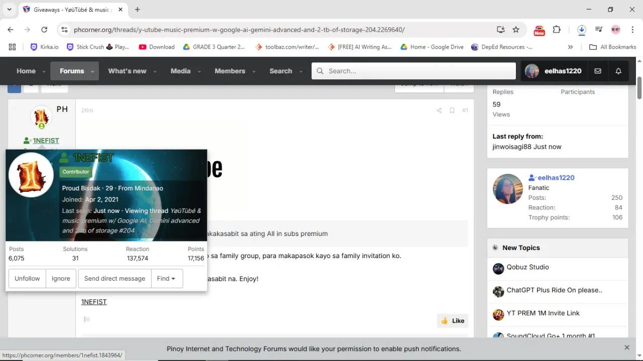The width and height of the screenshot is (643, 361).
Task: Open the Extensions puzzle icon
Action: click(x=557, y=30)
